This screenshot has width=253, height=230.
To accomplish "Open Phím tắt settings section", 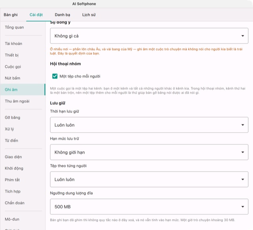I will 23,180.
